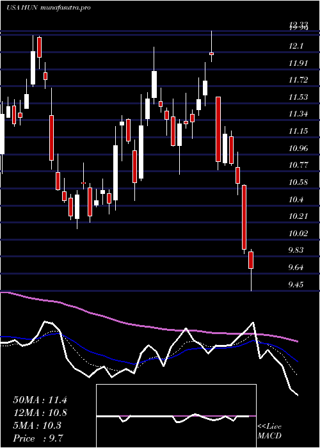Click the '<<Live MACD' label

tap(269, 431)
